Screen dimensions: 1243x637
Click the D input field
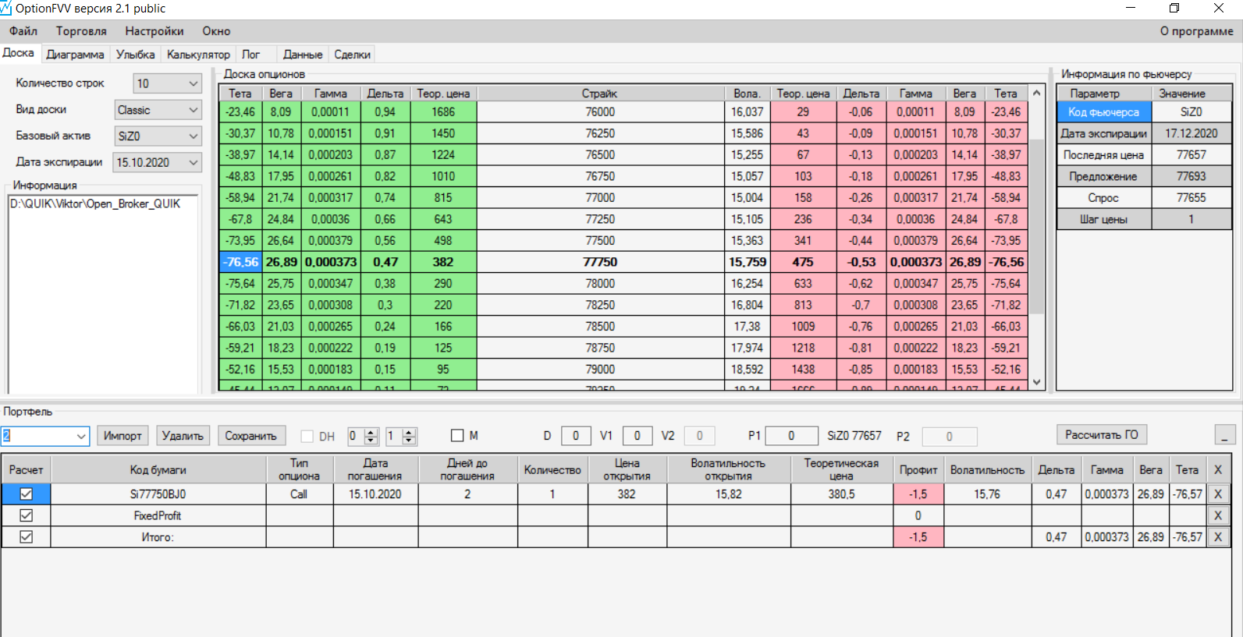point(576,436)
